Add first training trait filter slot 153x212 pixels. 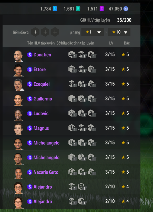[35, 32]
